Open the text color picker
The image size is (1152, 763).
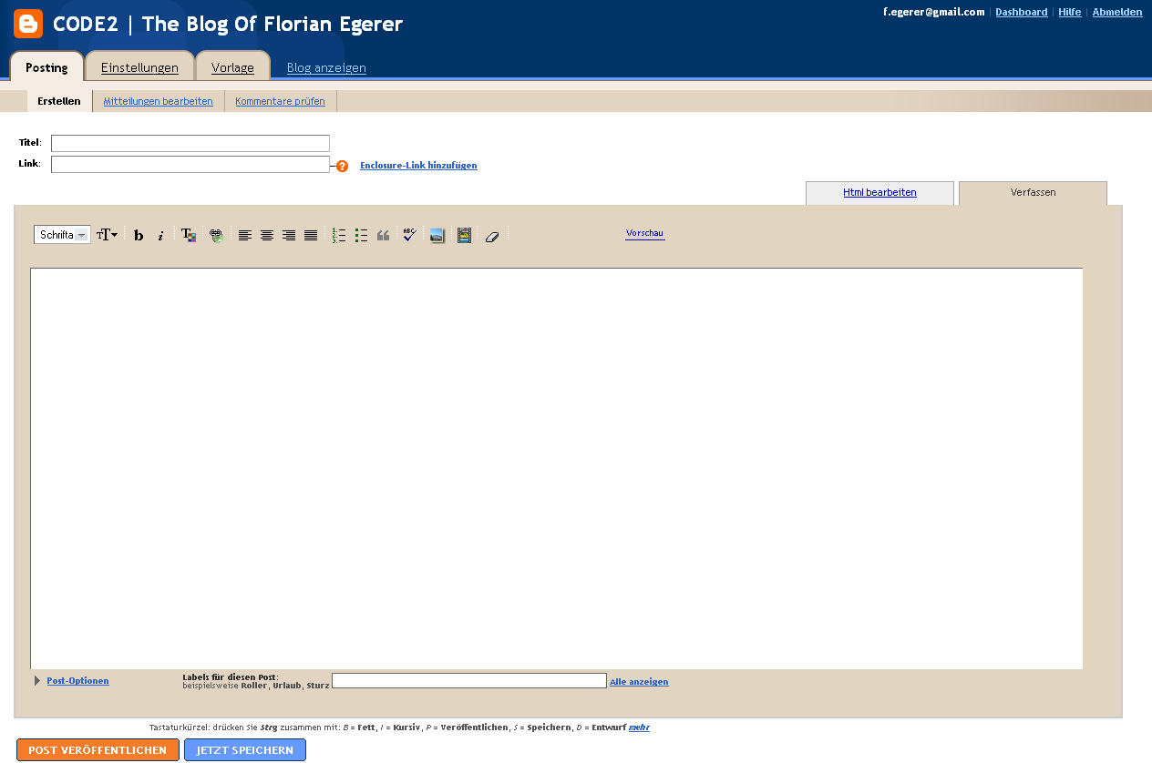tap(189, 235)
